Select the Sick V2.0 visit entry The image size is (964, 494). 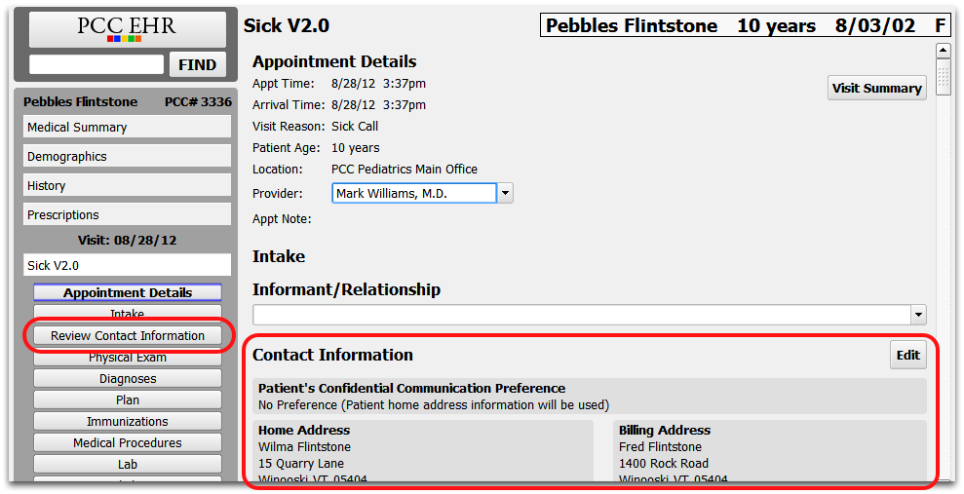pyautogui.click(x=128, y=265)
